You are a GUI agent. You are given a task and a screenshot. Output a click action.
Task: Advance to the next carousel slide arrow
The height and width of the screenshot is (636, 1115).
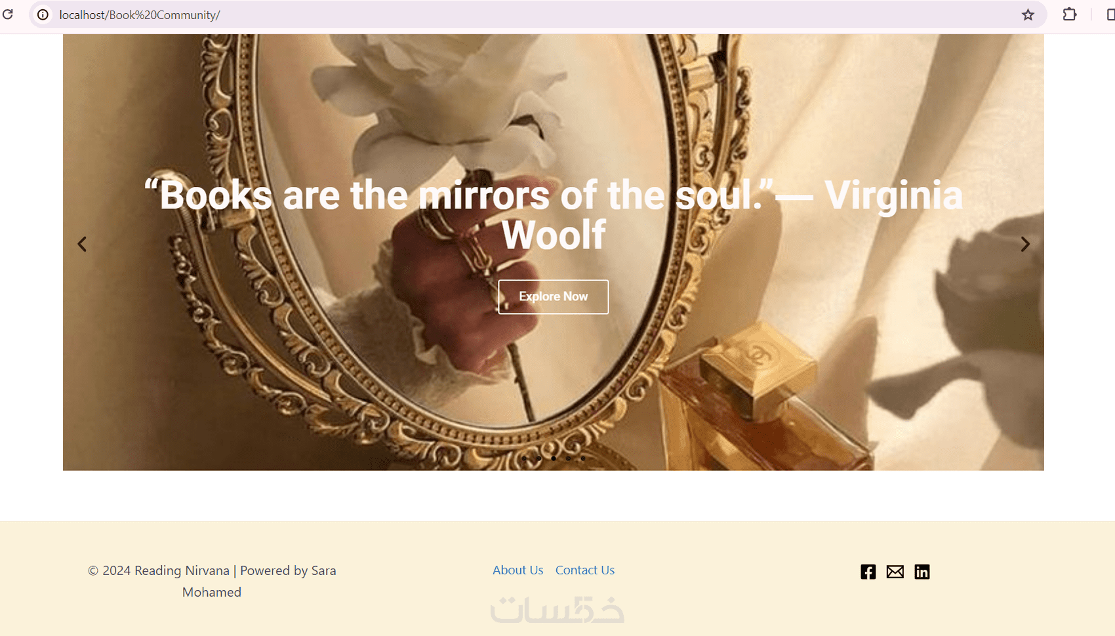(1025, 244)
